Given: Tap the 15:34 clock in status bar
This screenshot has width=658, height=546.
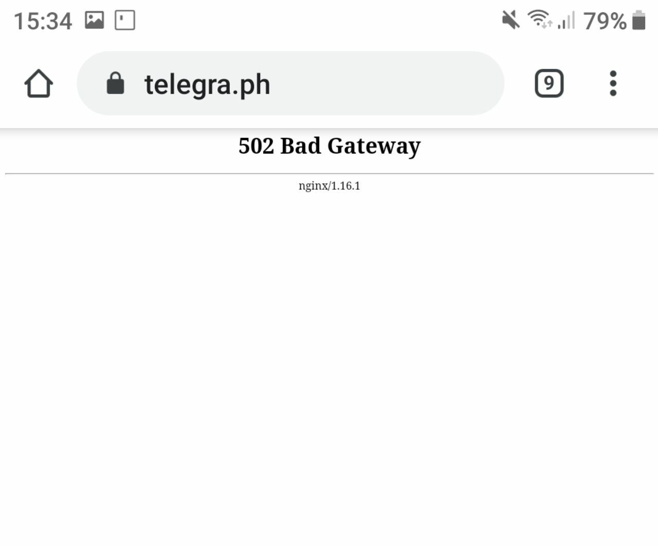Looking at the screenshot, I should tap(43, 22).
